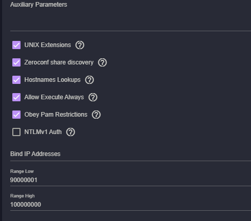Click the 'NTLMv1 Auth' label text
251x221 pixels.
pos(43,132)
